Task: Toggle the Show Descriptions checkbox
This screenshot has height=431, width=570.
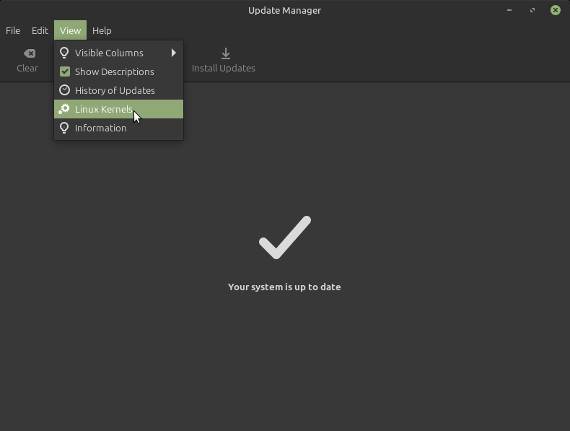Action: pyautogui.click(x=64, y=71)
